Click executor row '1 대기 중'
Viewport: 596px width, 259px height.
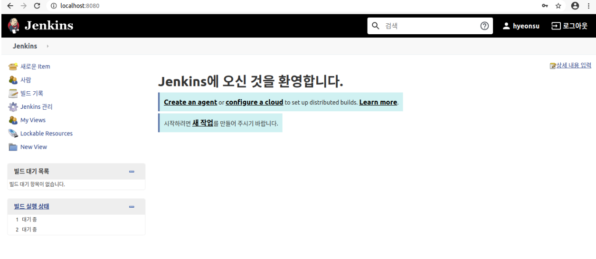coord(76,220)
